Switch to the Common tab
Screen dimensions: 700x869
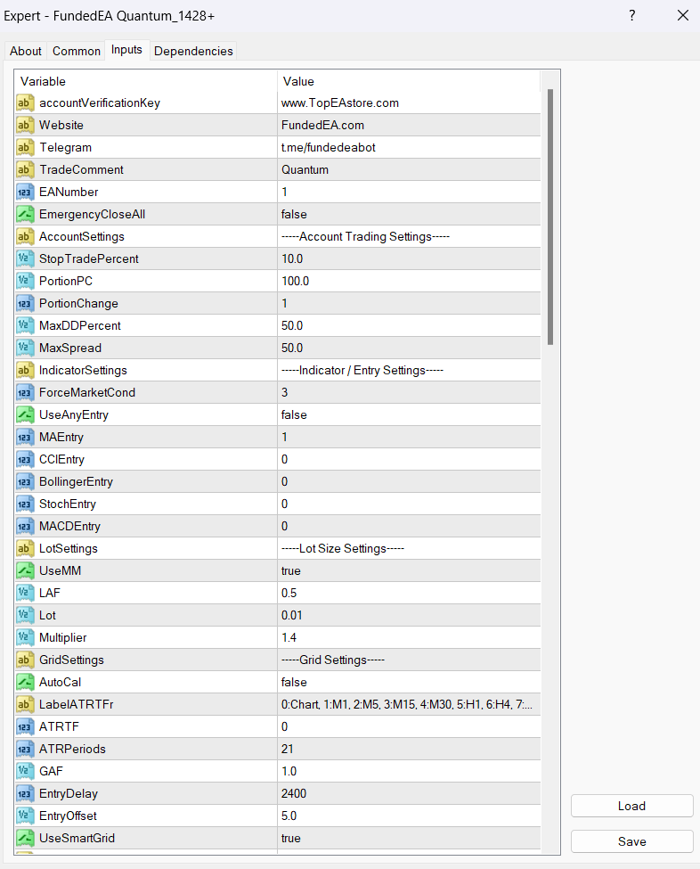[x=77, y=52]
